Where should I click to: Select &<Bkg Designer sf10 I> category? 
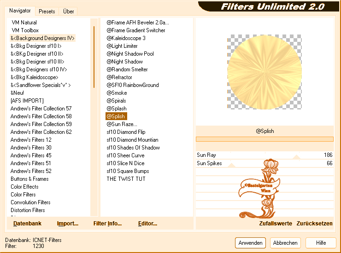[36, 46]
